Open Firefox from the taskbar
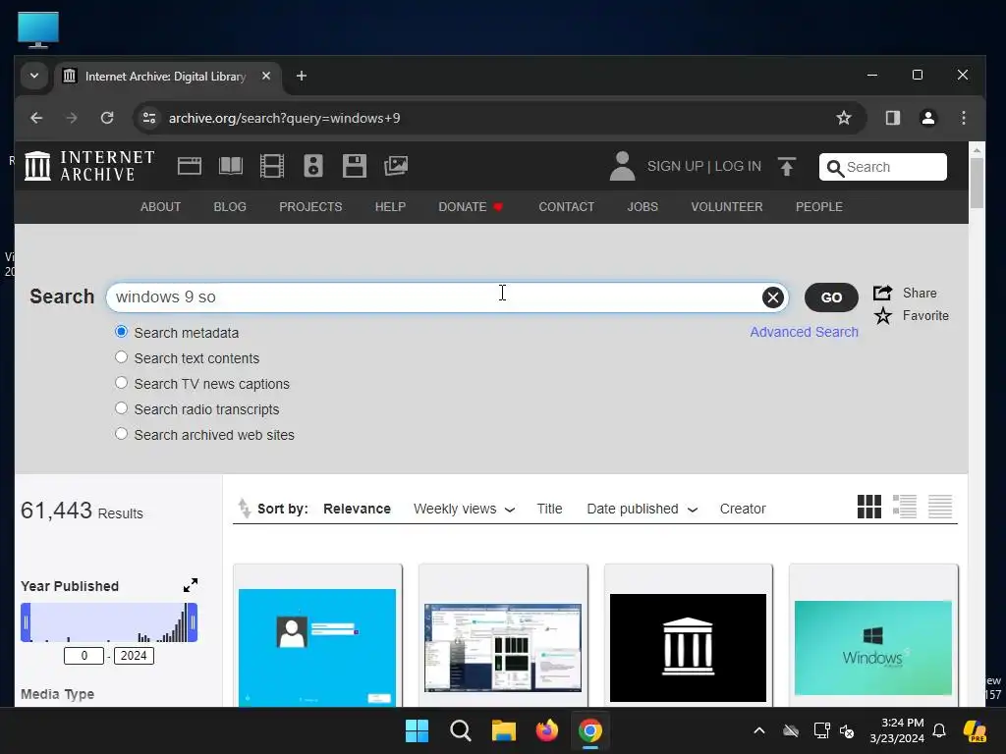This screenshot has height=754, width=1006. (546, 730)
